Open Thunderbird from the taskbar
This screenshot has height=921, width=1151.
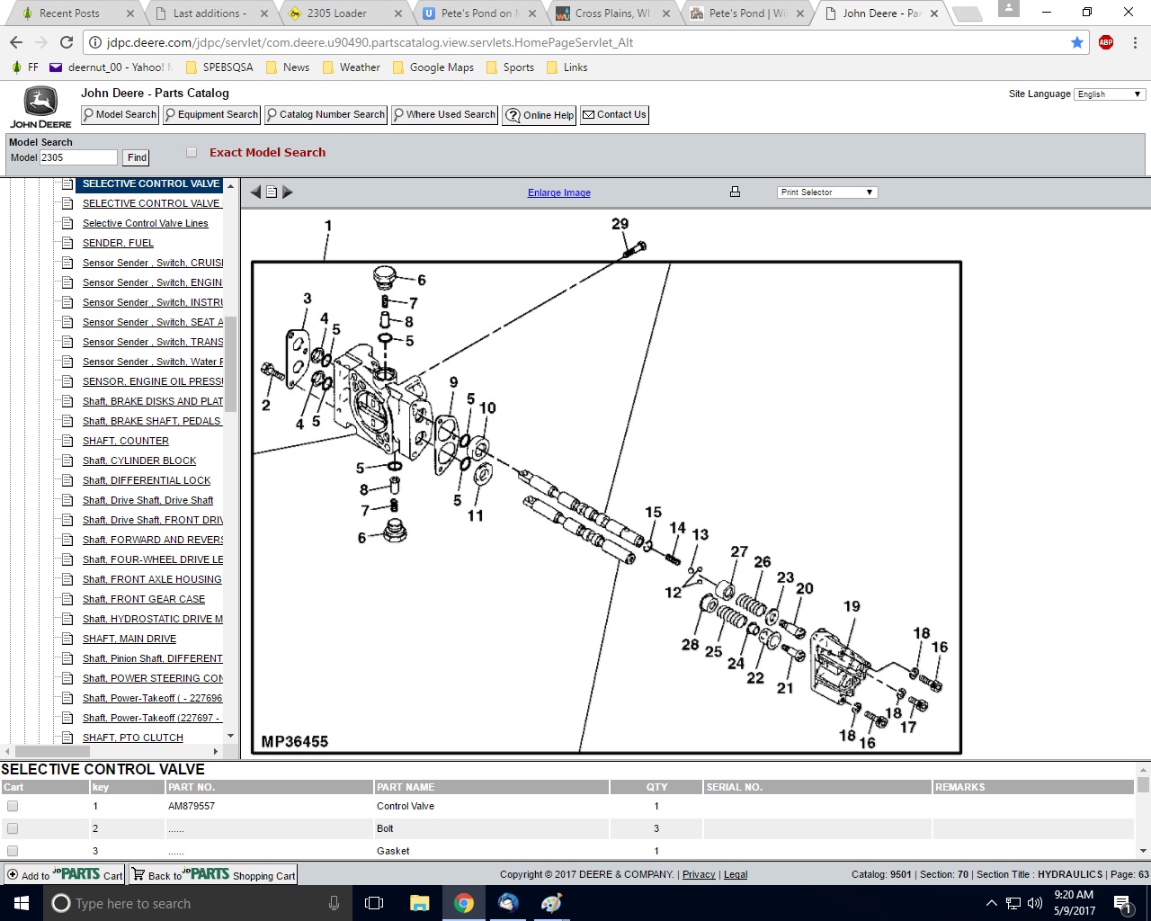click(x=508, y=903)
